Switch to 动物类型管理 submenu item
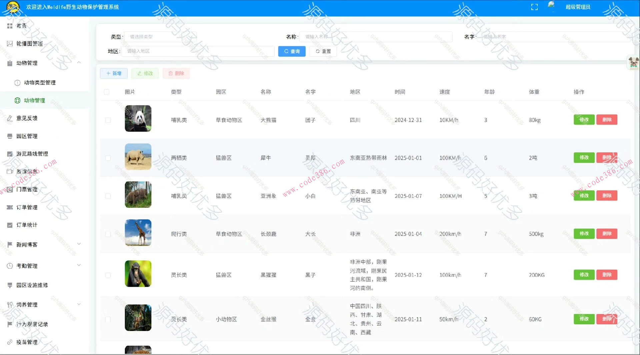The width and height of the screenshot is (640, 355). pos(40,83)
